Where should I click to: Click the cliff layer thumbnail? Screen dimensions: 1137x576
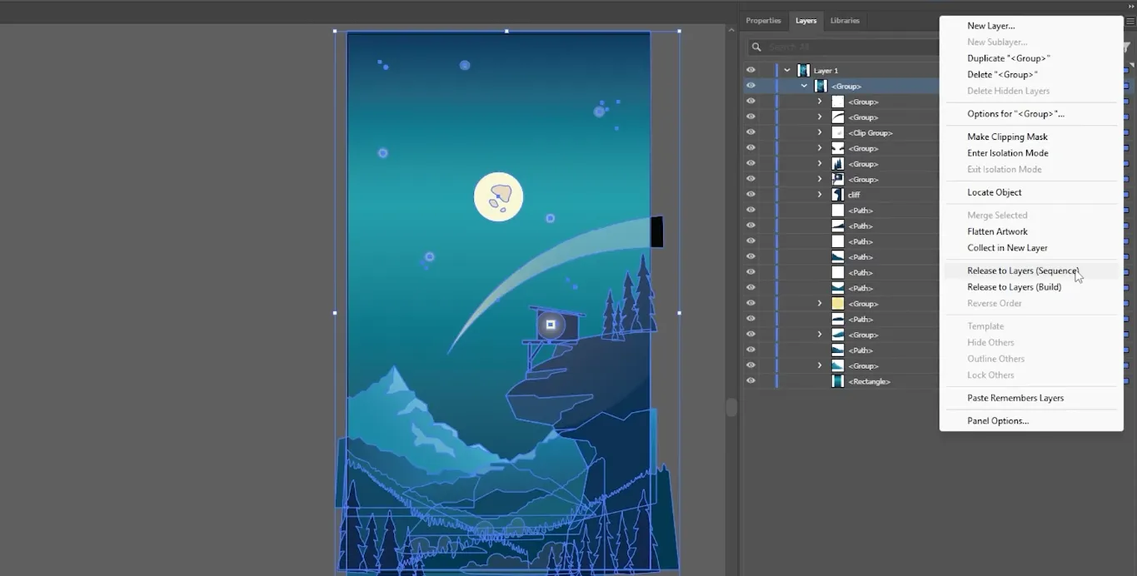tap(837, 194)
